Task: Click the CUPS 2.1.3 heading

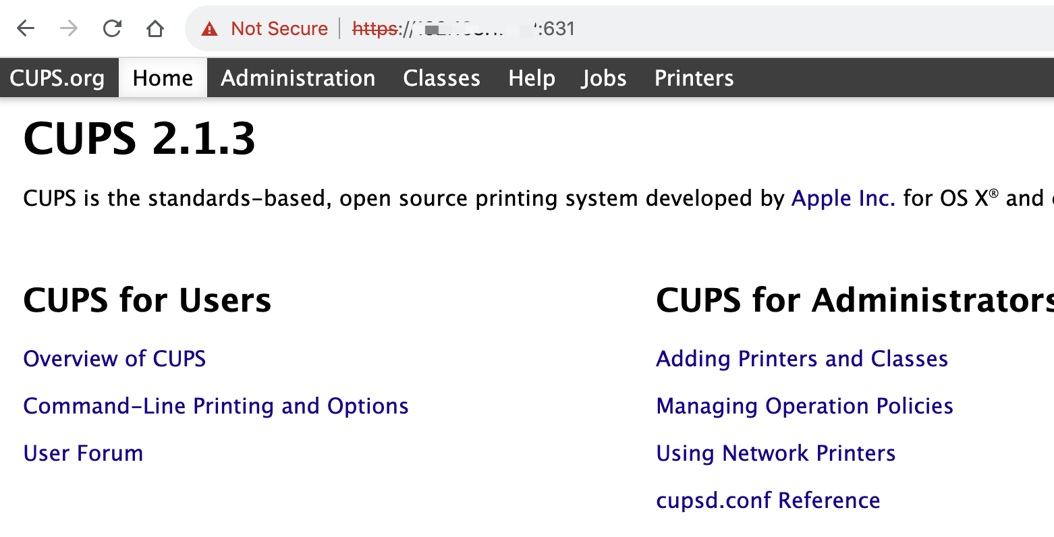Action: pos(140,139)
